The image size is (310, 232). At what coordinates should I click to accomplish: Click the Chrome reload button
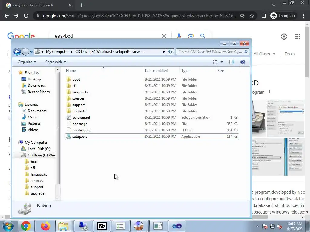[x=26, y=16]
